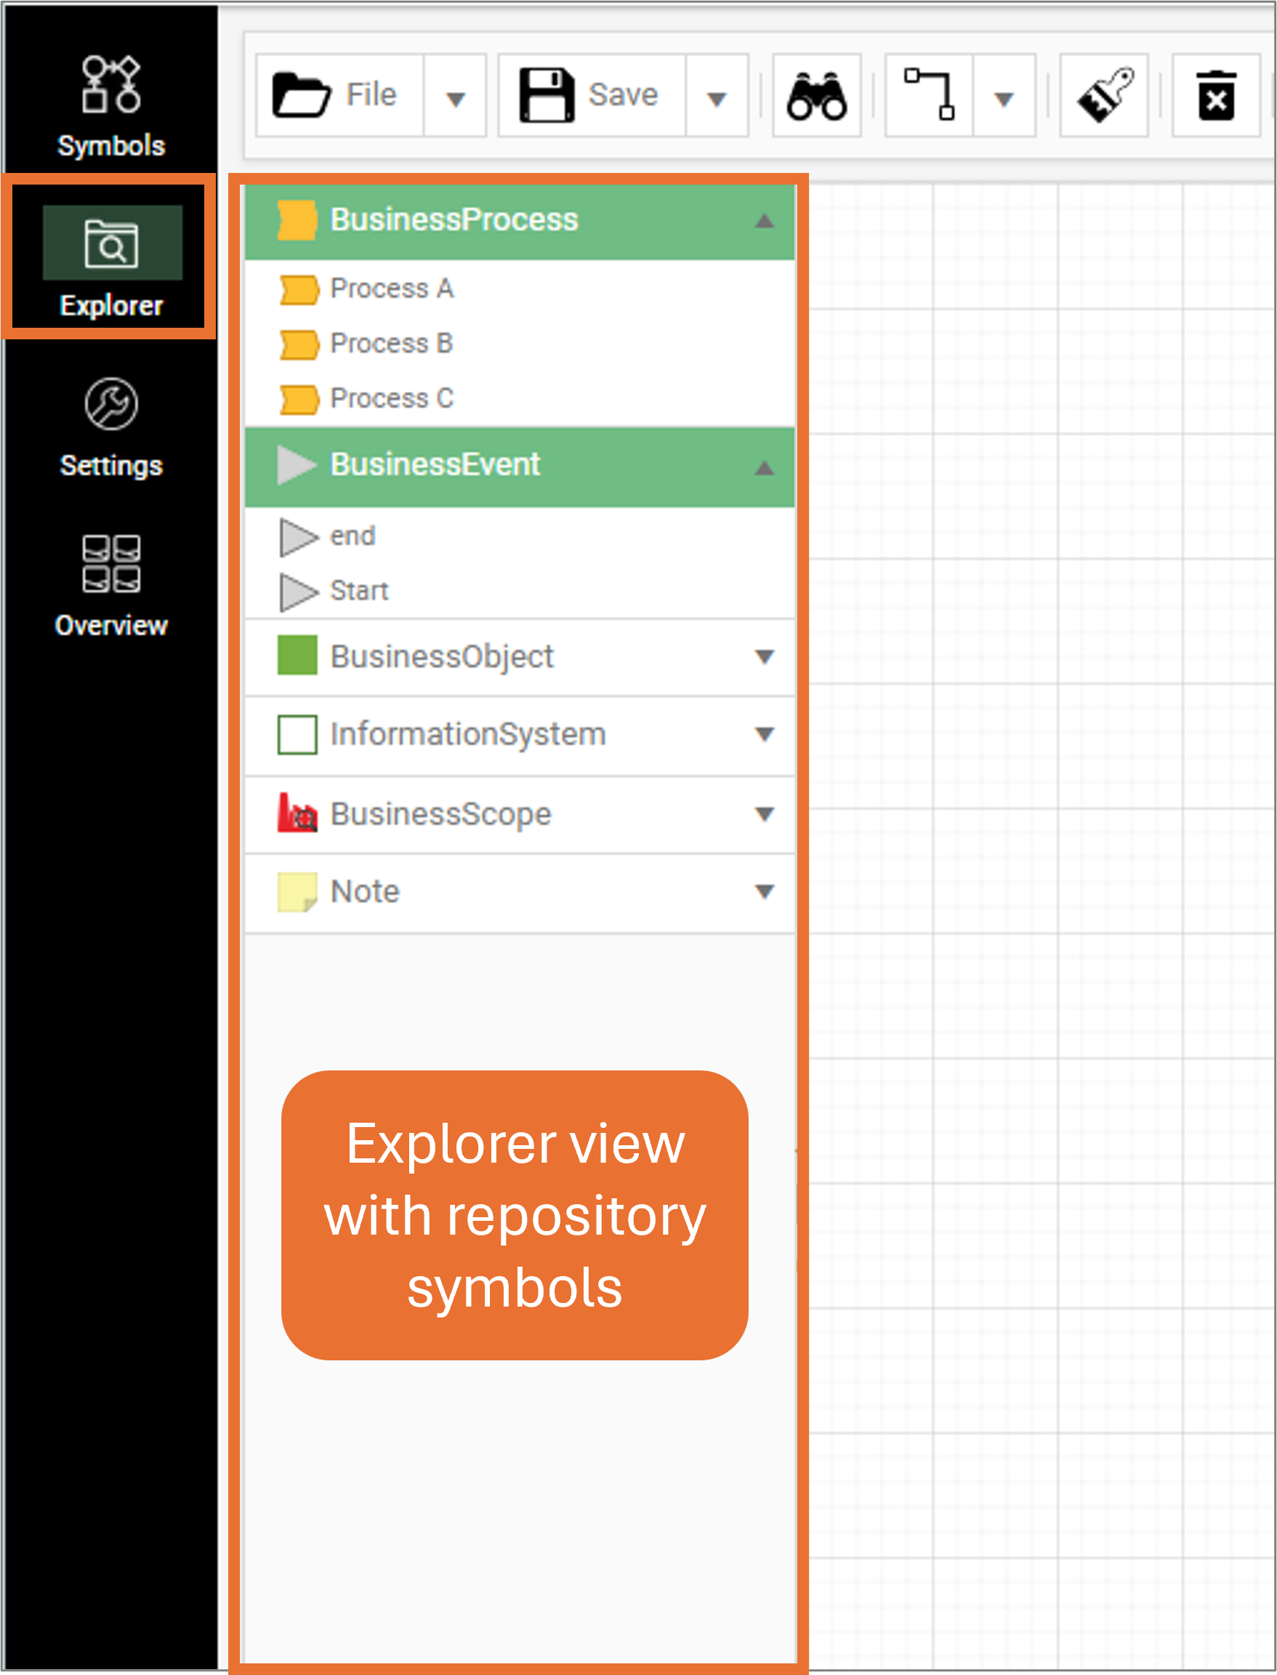1277x1675 pixels.
Task: Open the InformationSystem dropdown
Action: [x=765, y=735]
